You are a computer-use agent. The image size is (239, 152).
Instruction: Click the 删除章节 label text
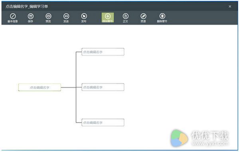162,22
